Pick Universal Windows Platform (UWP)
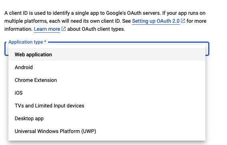 (x=107, y=131)
